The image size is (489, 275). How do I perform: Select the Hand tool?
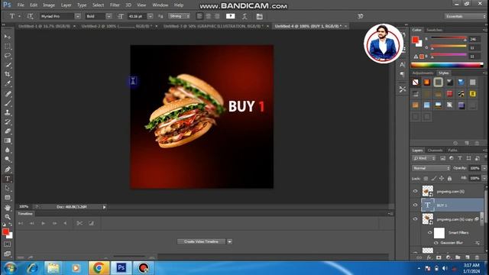point(8,207)
